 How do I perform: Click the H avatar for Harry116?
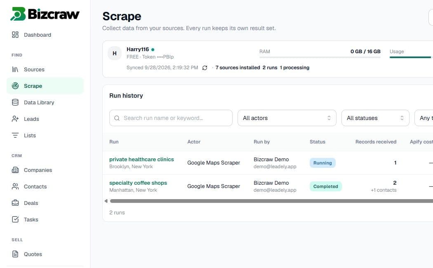point(115,53)
